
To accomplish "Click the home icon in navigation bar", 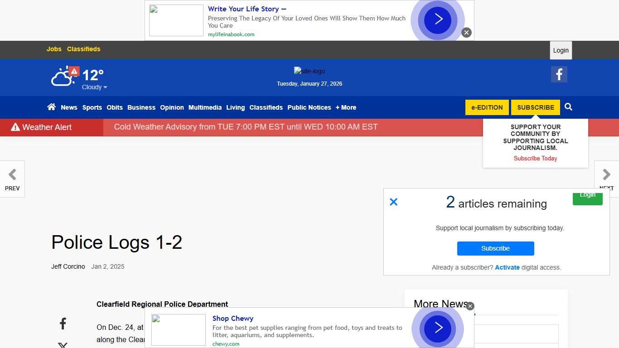I will coord(51,107).
